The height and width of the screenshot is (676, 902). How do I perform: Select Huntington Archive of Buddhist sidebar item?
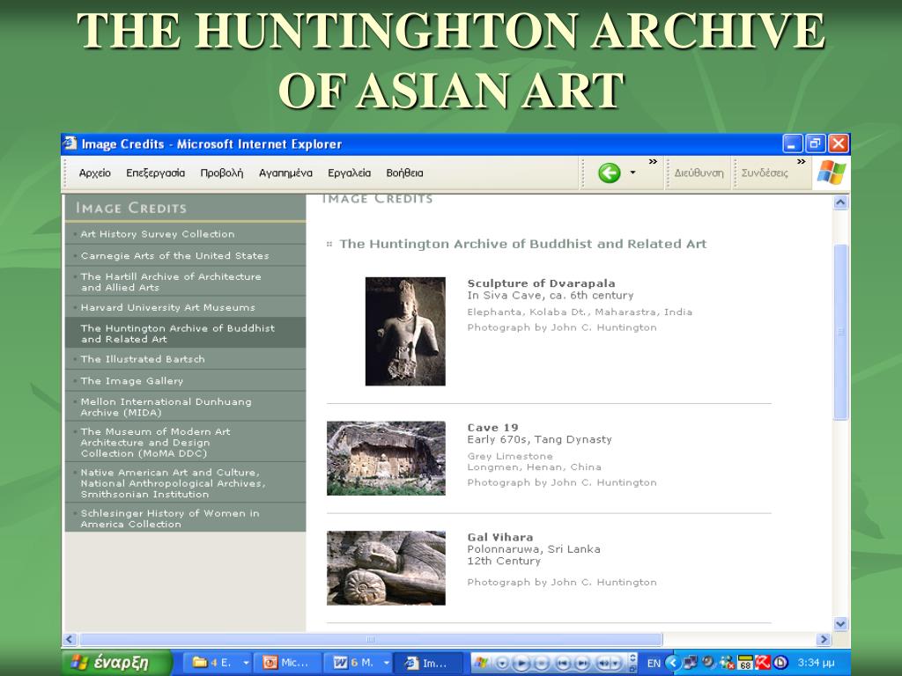coord(185,334)
